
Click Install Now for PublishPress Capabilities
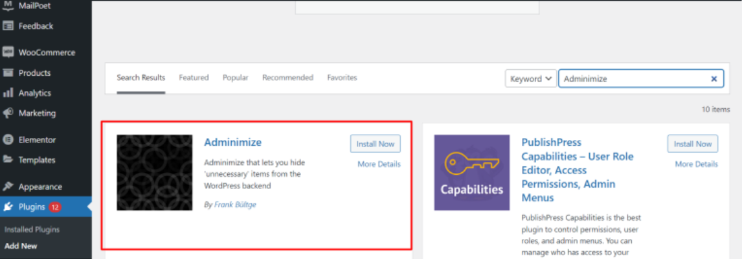tap(692, 144)
